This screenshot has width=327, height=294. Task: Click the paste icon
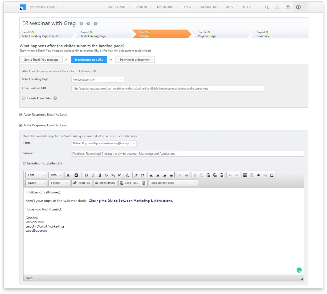click(208, 175)
